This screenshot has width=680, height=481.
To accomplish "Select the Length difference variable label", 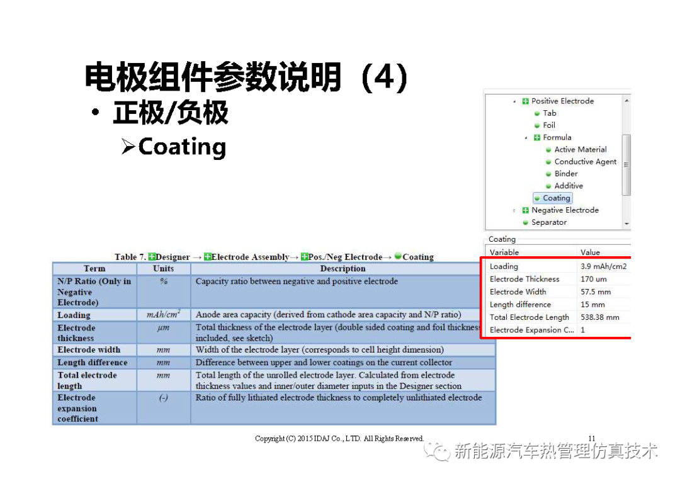I will pyautogui.click(x=520, y=305).
